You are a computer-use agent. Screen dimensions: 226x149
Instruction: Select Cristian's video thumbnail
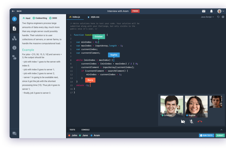pyautogui.click(x=172, y=106)
